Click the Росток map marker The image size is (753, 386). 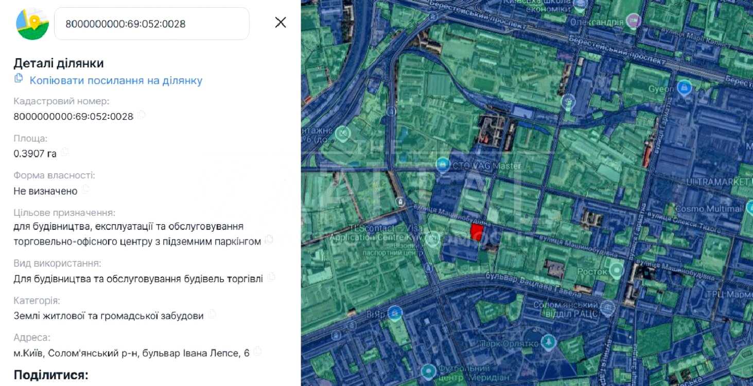click(617, 269)
